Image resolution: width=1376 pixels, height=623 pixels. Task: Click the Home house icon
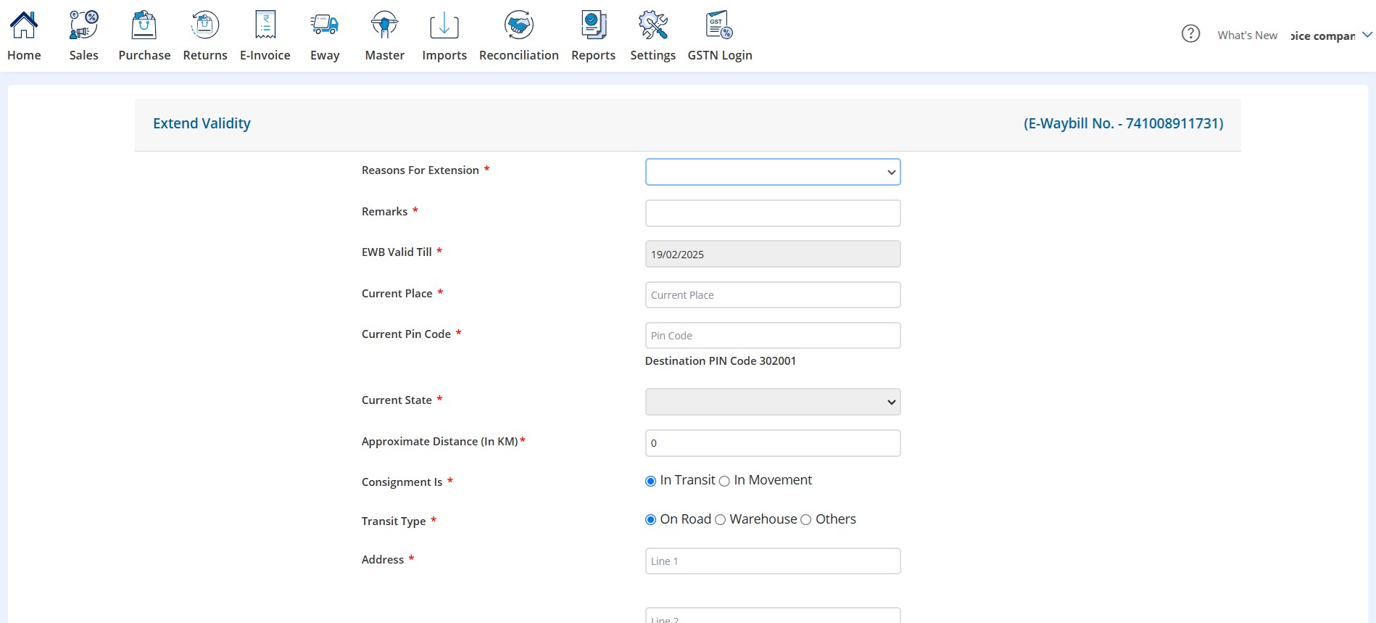pyautogui.click(x=24, y=25)
